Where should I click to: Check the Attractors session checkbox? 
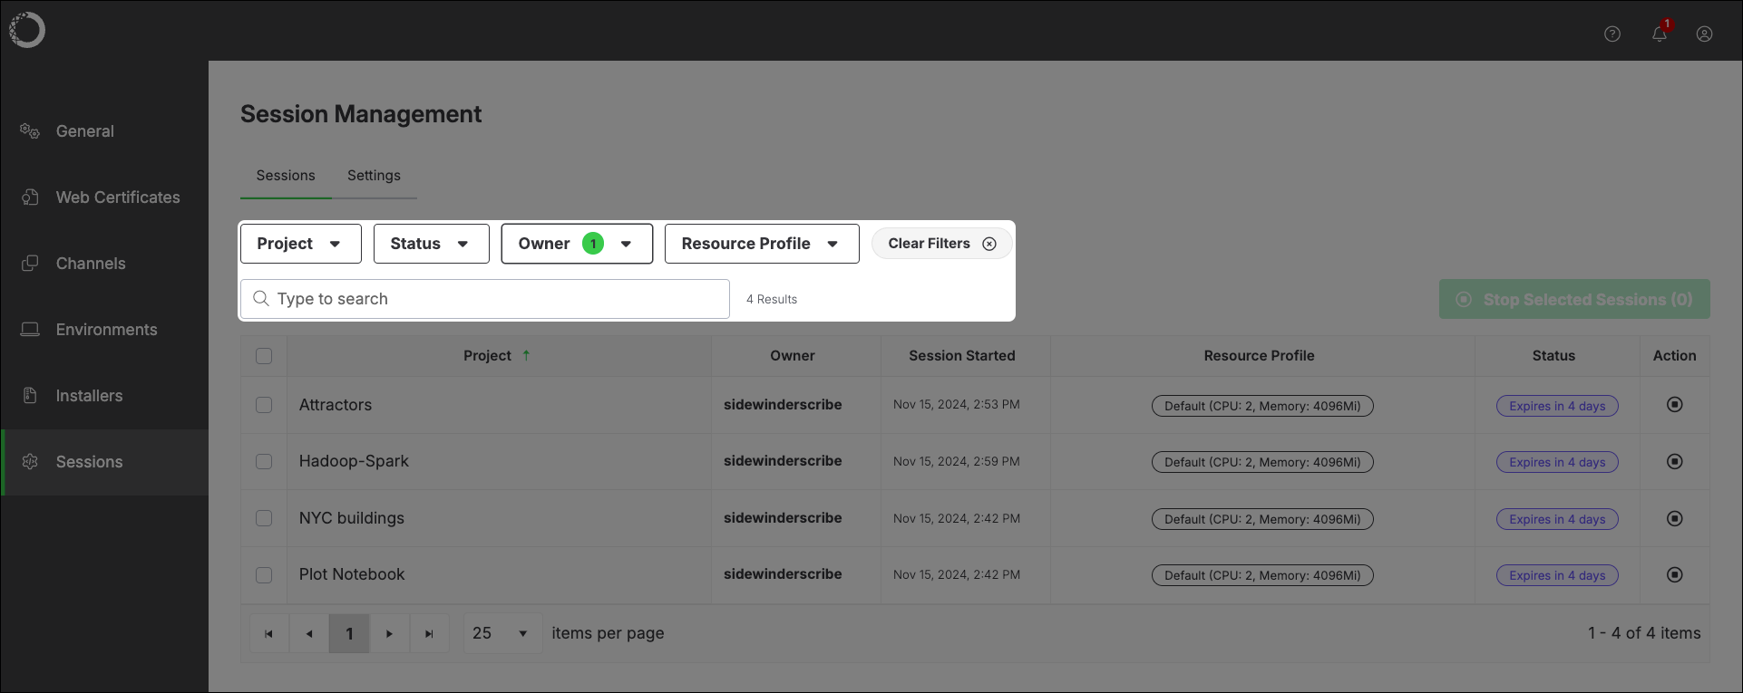tap(264, 405)
